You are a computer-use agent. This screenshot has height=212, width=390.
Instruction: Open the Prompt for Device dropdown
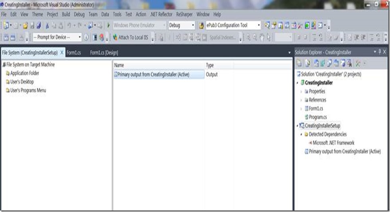tap(80, 37)
